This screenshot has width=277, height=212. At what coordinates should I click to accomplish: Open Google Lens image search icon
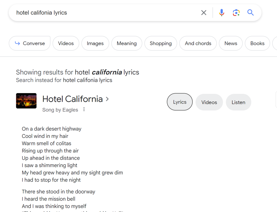click(x=236, y=13)
